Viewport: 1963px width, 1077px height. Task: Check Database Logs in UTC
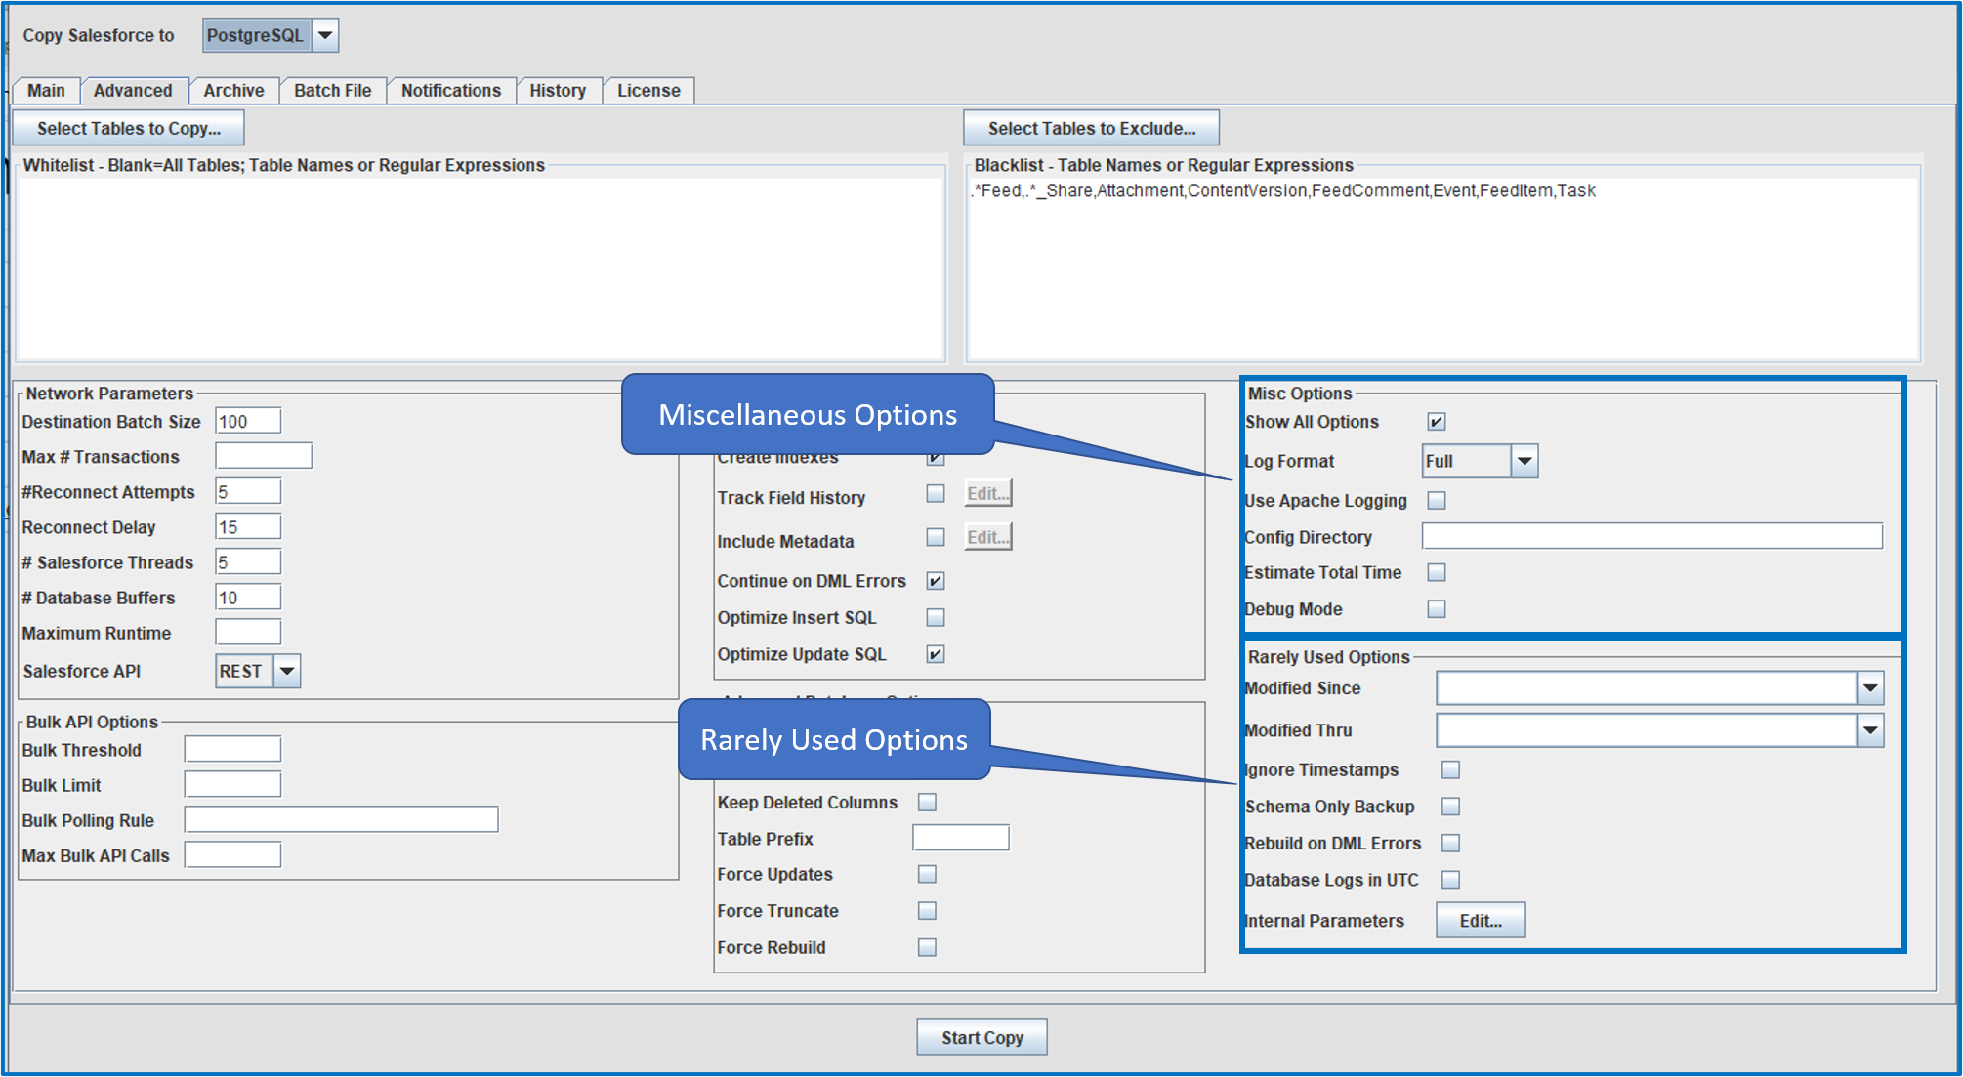pyautogui.click(x=1451, y=880)
